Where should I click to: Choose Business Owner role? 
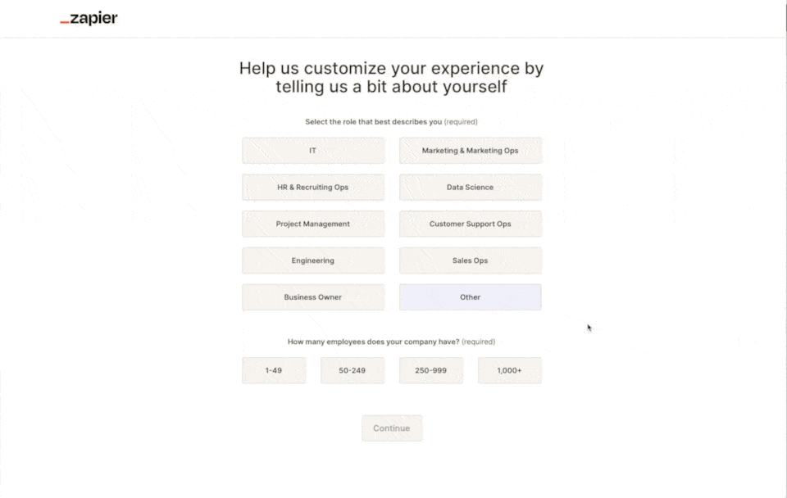point(313,297)
